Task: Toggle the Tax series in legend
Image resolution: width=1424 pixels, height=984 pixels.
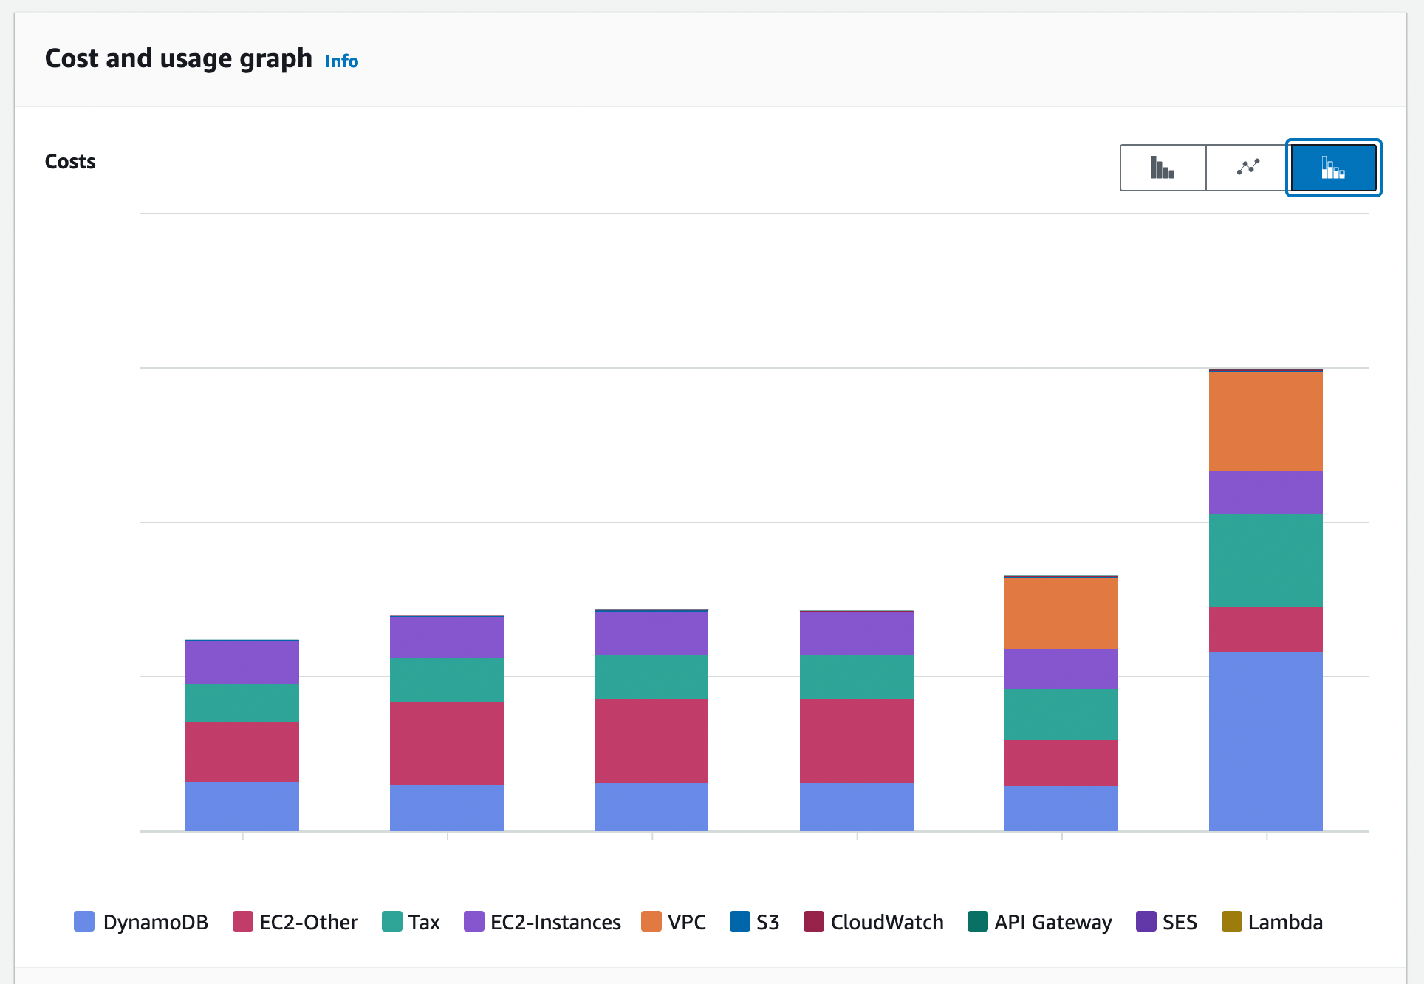Action: click(x=423, y=922)
